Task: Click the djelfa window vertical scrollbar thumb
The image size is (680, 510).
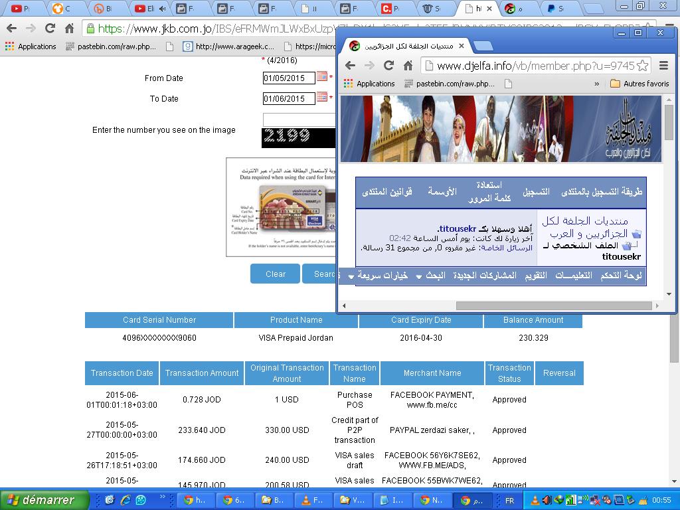Action: (x=669, y=122)
